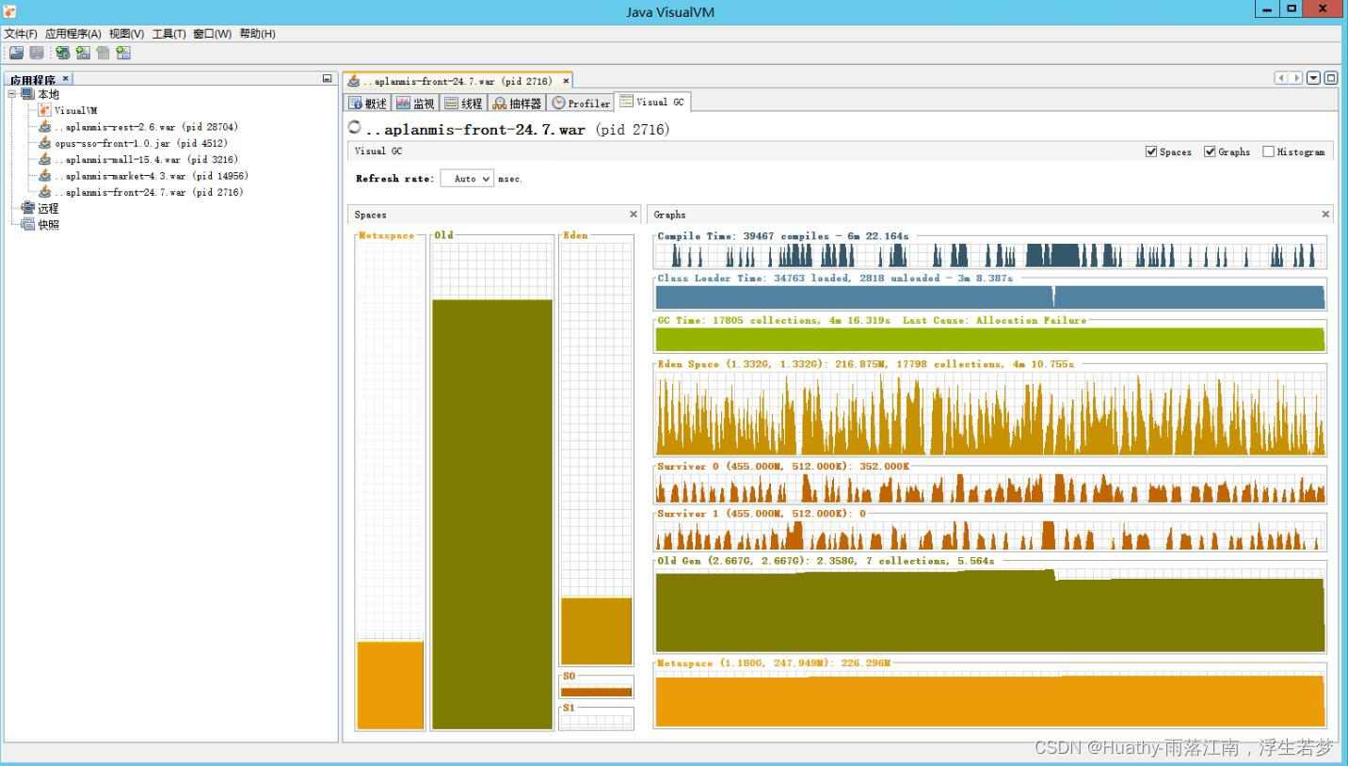The height and width of the screenshot is (766, 1348).
Task: Collapse the 本地 local tree node
Action: (12, 94)
